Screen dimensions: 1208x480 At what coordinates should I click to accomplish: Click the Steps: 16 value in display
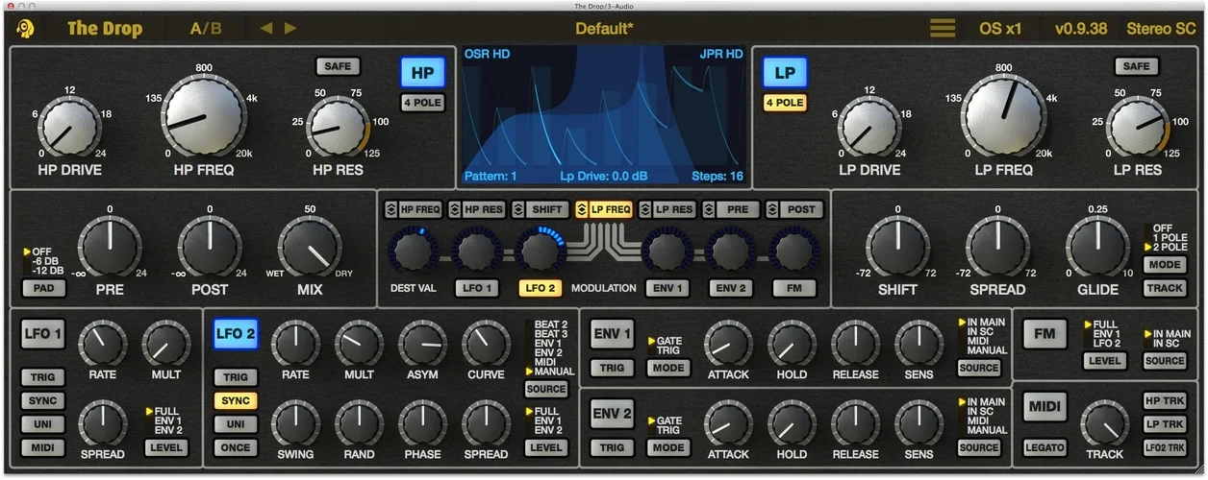pyautogui.click(x=717, y=177)
